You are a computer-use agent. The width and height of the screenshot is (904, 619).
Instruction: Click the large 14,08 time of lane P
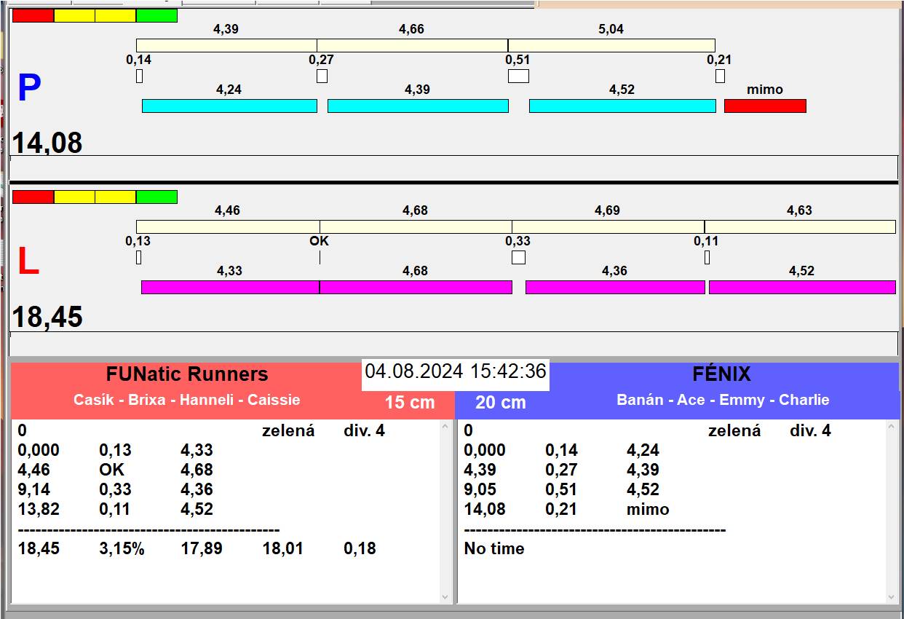click(x=48, y=143)
